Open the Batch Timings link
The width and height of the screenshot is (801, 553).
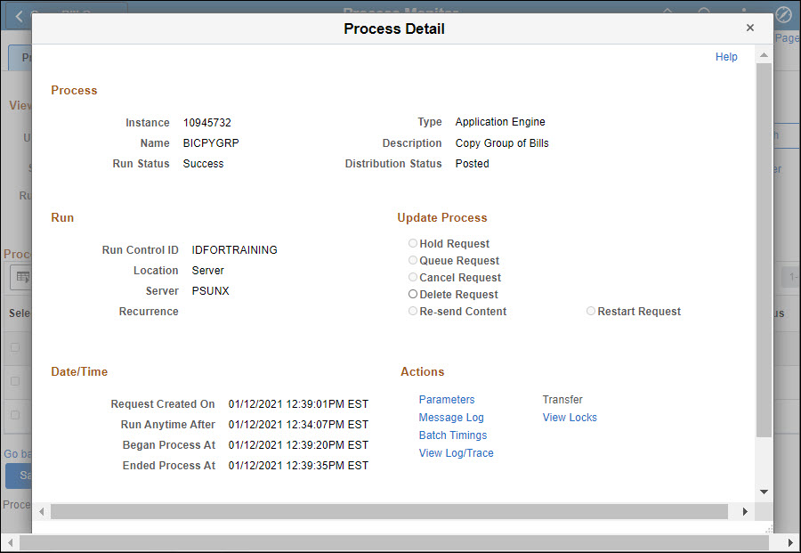pos(453,435)
